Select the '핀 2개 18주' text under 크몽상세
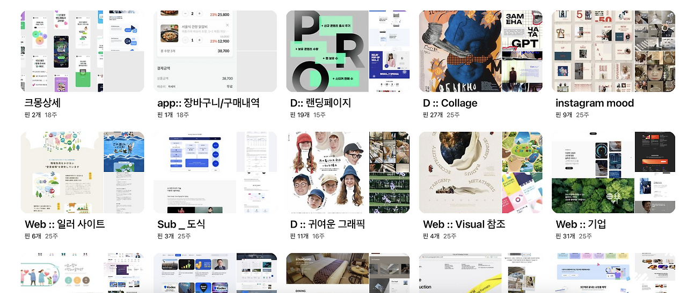 [x=41, y=115]
